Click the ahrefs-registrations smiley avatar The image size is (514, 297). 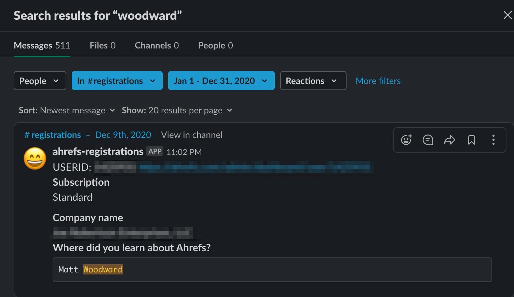click(x=35, y=158)
